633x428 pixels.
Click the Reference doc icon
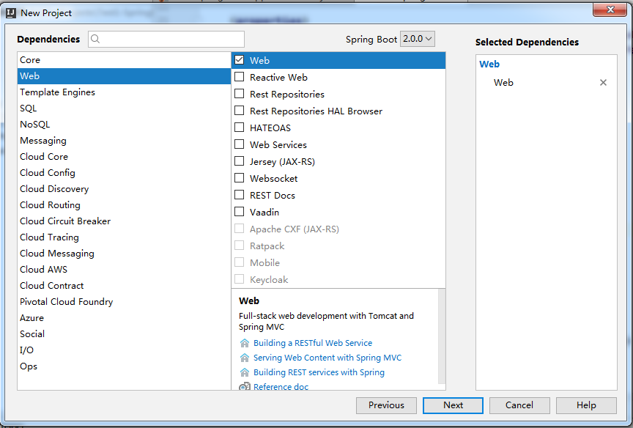(x=245, y=386)
